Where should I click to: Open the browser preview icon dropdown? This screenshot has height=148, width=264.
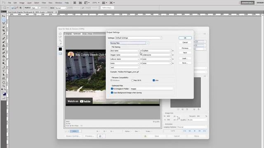pos(104,136)
